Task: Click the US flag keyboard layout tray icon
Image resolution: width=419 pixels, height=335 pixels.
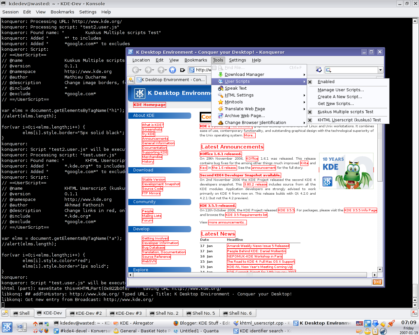Action: click(359, 324)
